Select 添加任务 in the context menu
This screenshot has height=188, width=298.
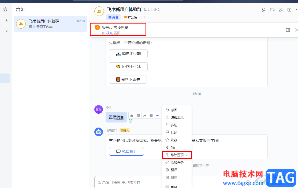point(177,162)
